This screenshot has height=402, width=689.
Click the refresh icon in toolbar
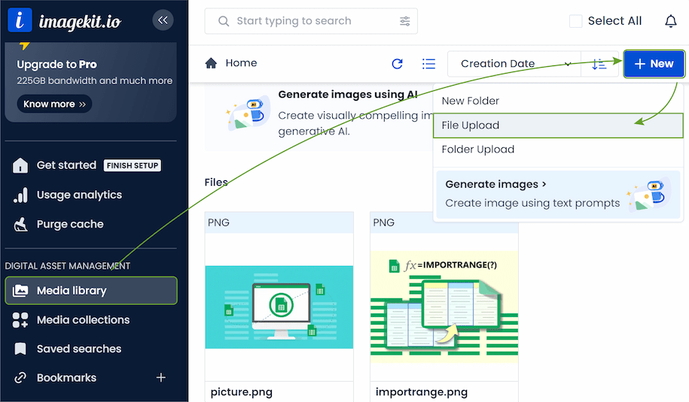398,64
